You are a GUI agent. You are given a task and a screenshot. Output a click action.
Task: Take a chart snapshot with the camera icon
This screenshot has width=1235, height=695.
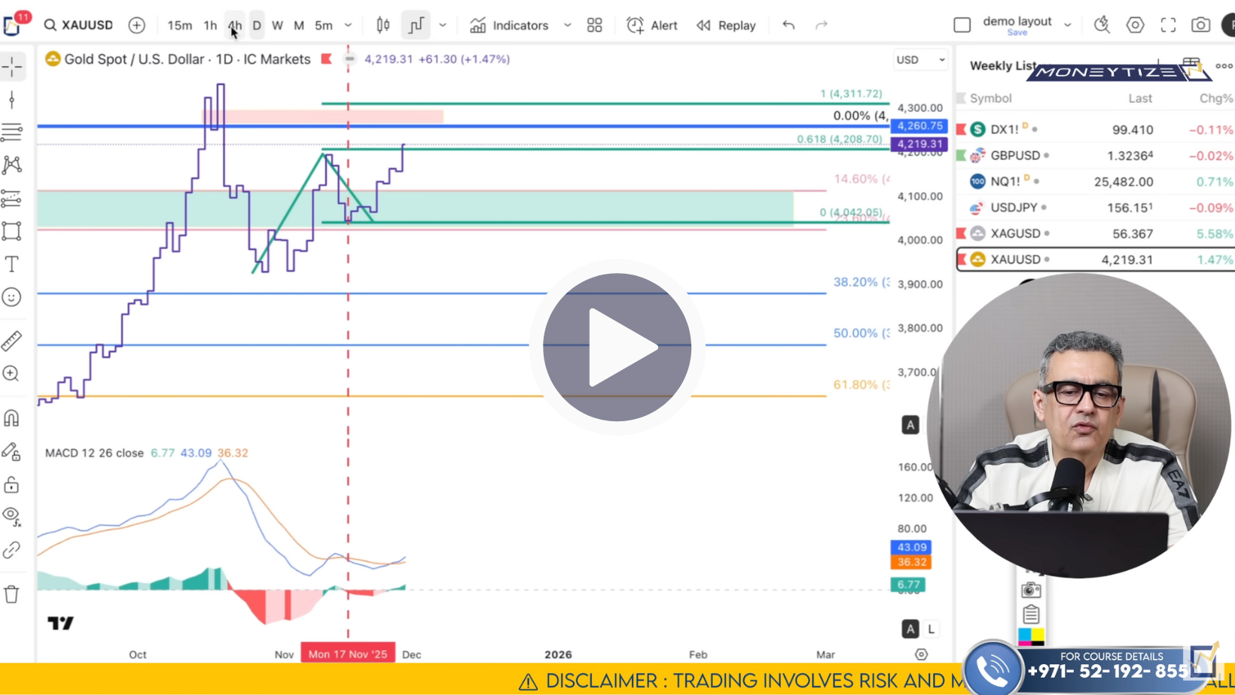(1200, 25)
